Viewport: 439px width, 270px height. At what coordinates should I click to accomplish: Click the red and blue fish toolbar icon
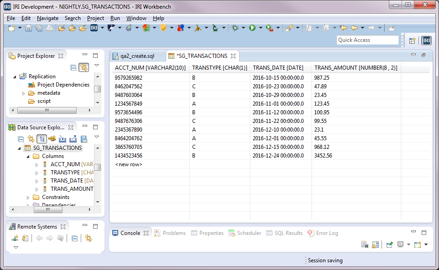pyautogui.click(x=181, y=28)
